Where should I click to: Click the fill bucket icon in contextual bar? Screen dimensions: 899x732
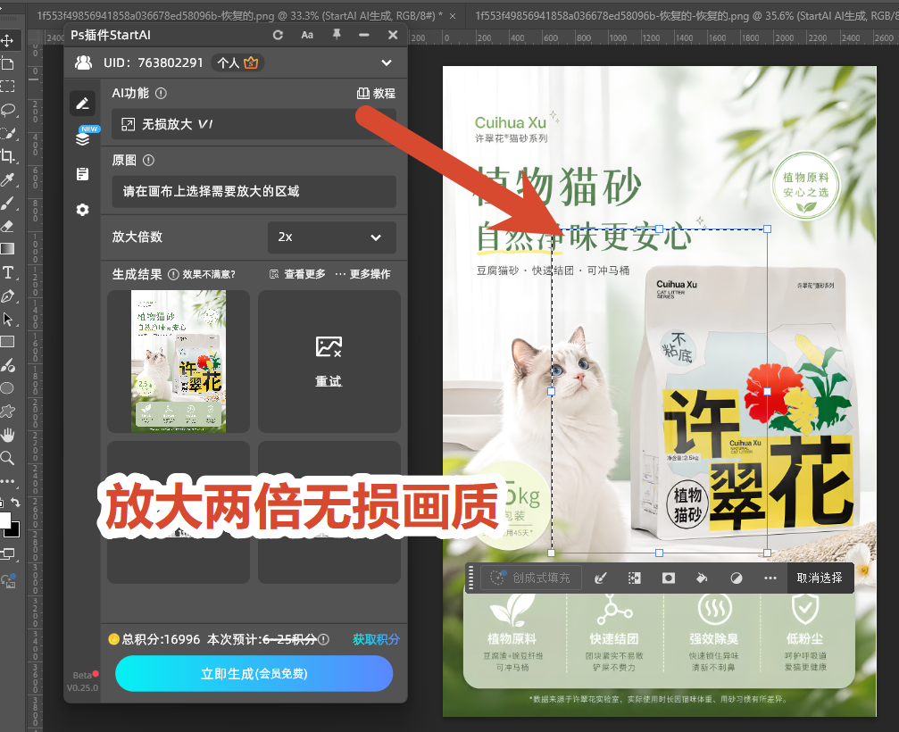point(702,578)
